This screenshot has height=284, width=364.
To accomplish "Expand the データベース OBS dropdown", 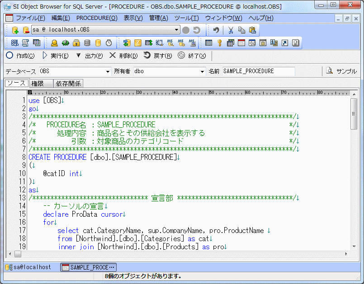I will pyautogui.click(x=108, y=71).
